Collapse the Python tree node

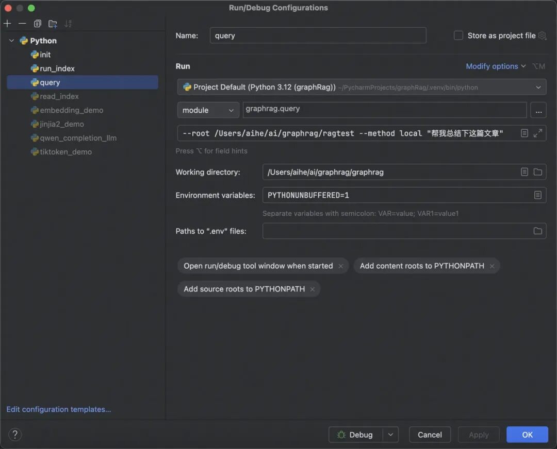(x=11, y=41)
